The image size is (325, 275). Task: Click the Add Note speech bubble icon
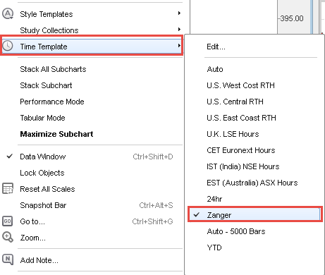click(8, 259)
